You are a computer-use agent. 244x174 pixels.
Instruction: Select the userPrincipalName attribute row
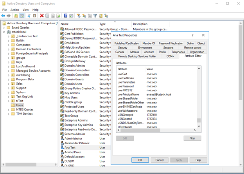(x=156, y=94)
